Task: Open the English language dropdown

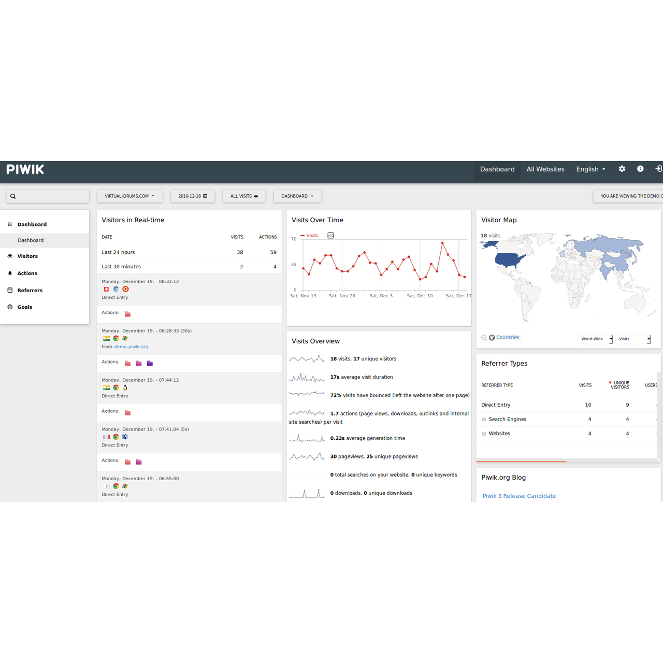Action: tap(590, 169)
